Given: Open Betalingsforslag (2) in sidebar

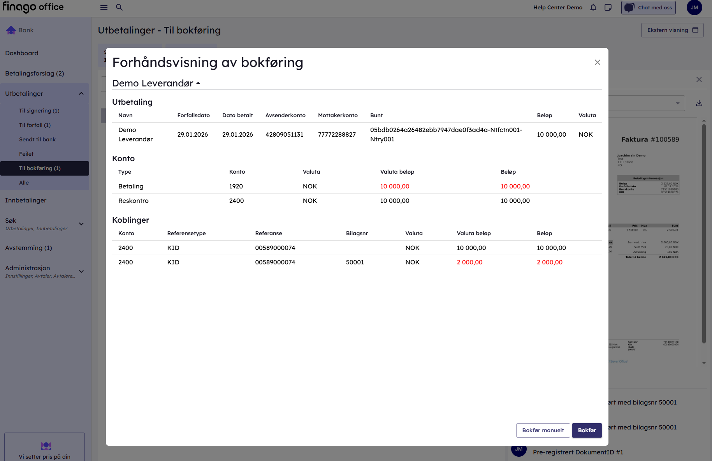Looking at the screenshot, I should click(x=35, y=73).
